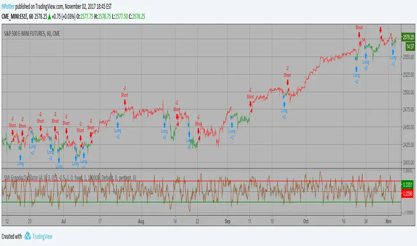Click the Nov label on the time axis
Screen dimensions: 417x246
[x=388, y=221]
